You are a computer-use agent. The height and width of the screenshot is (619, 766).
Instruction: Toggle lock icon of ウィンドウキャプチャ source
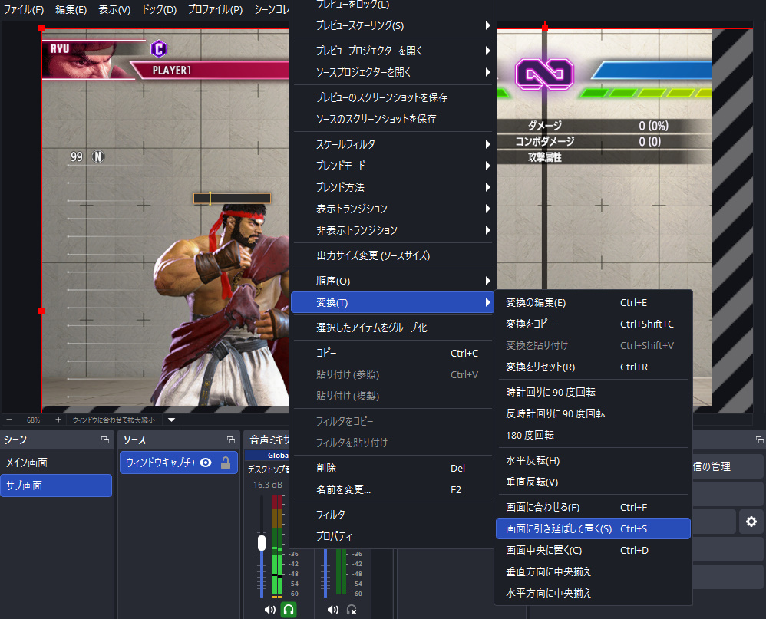[225, 463]
